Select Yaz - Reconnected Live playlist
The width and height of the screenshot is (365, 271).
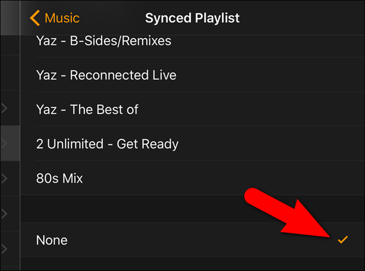[192, 75]
